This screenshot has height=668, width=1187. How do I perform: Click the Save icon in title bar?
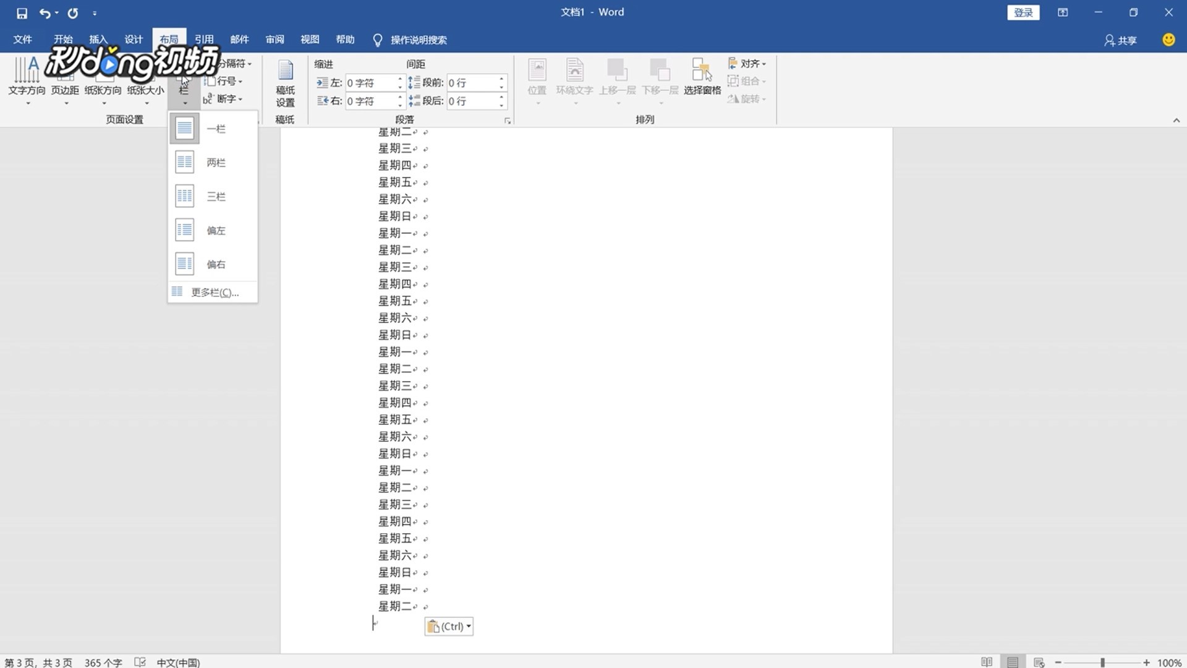[22, 13]
